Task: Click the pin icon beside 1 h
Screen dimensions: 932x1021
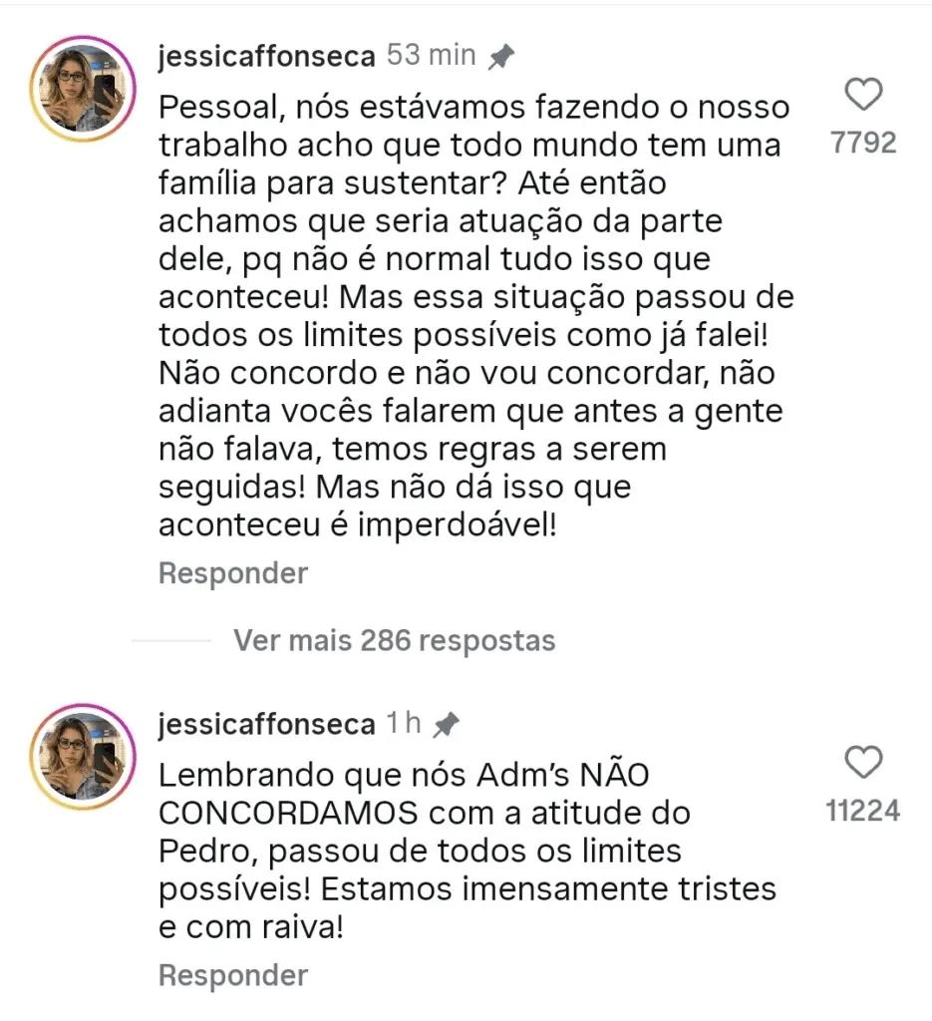Action: 446,725
